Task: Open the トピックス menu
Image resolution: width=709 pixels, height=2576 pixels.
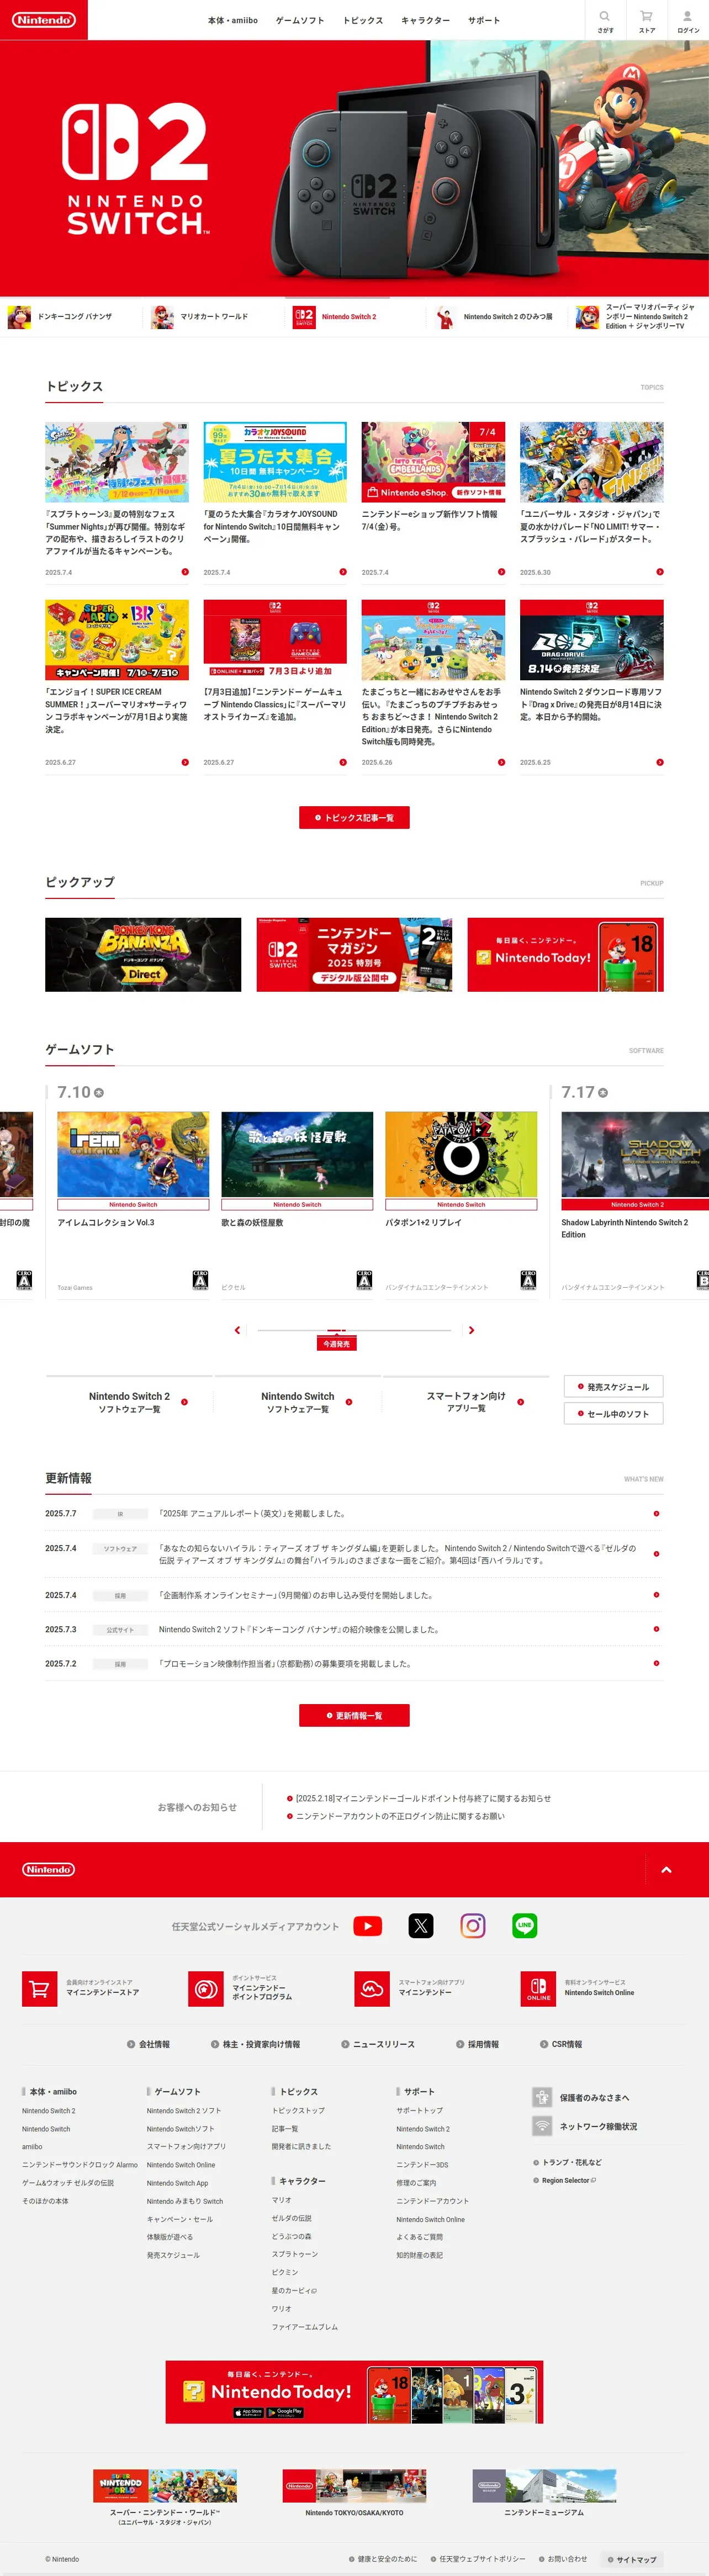Action: point(363,20)
